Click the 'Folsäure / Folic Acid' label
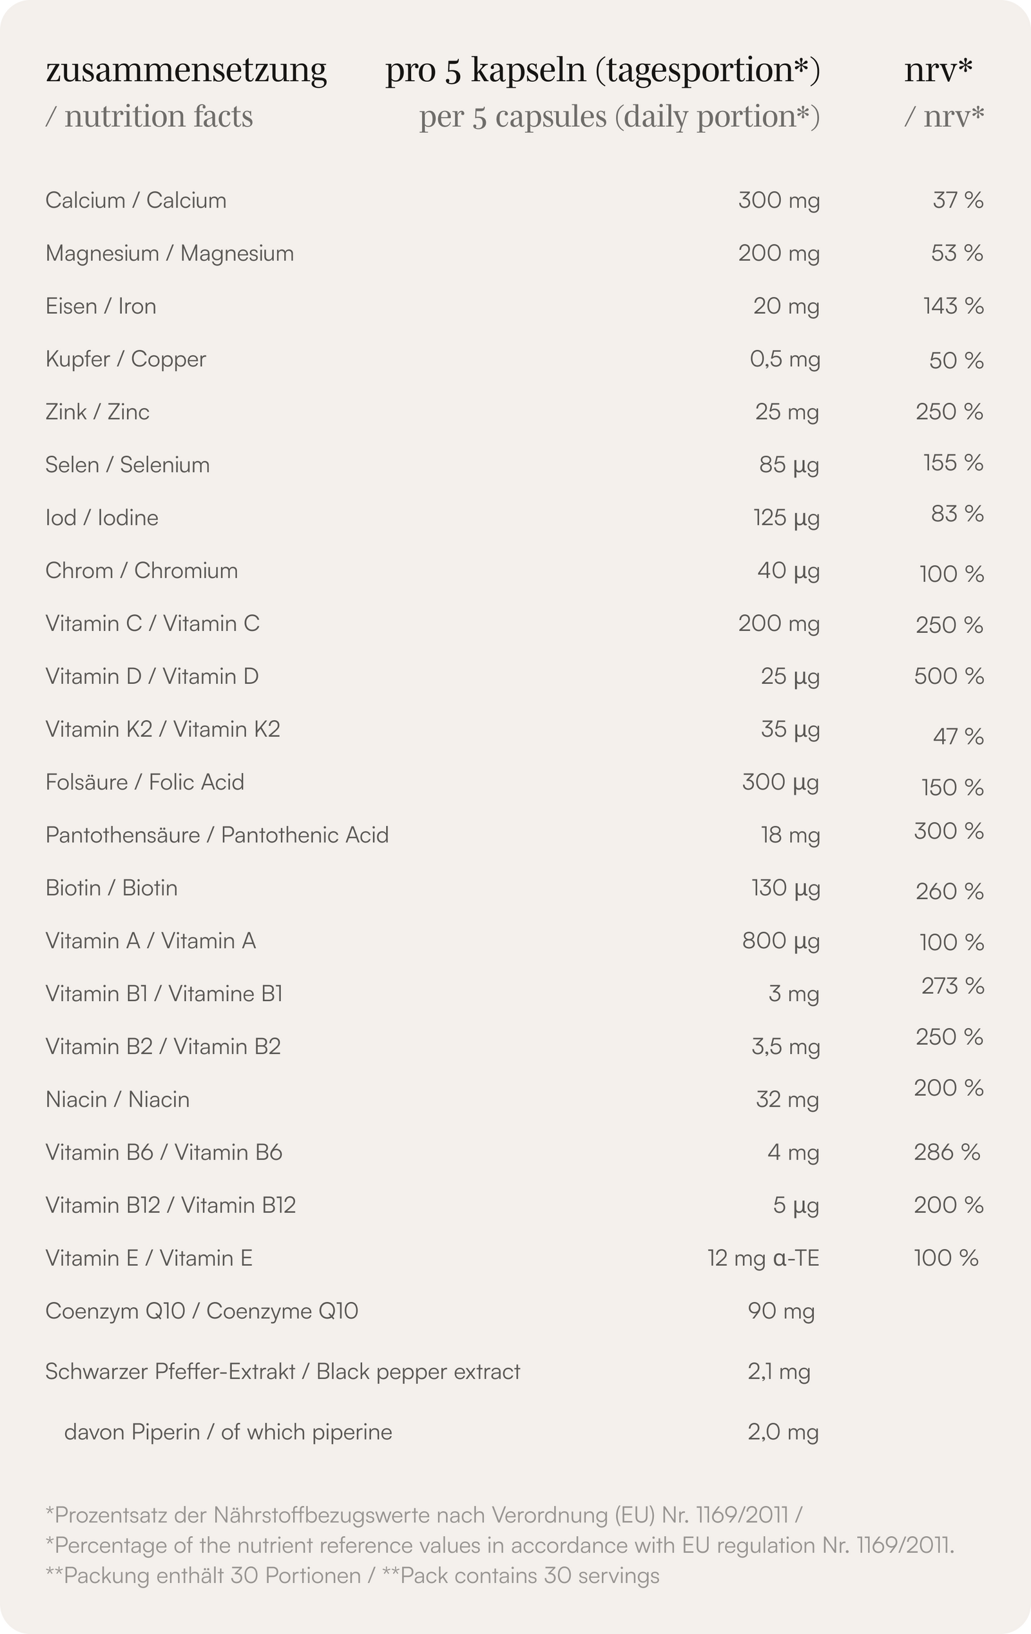This screenshot has width=1031, height=1634. (x=144, y=783)
